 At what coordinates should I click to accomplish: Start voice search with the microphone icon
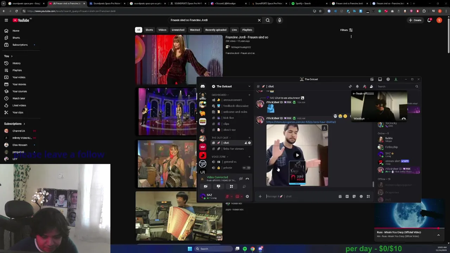pyautogui.click(x=279, y=20)
